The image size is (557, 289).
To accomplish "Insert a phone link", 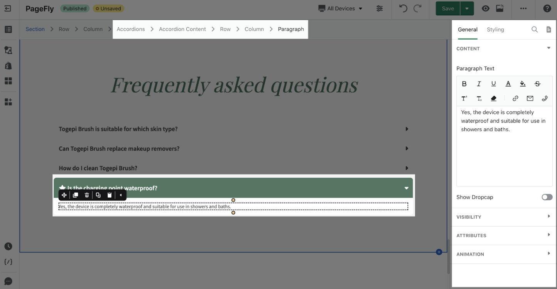I will [x=545, y=99].
